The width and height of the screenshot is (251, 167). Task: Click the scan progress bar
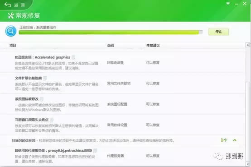(111, 32)
